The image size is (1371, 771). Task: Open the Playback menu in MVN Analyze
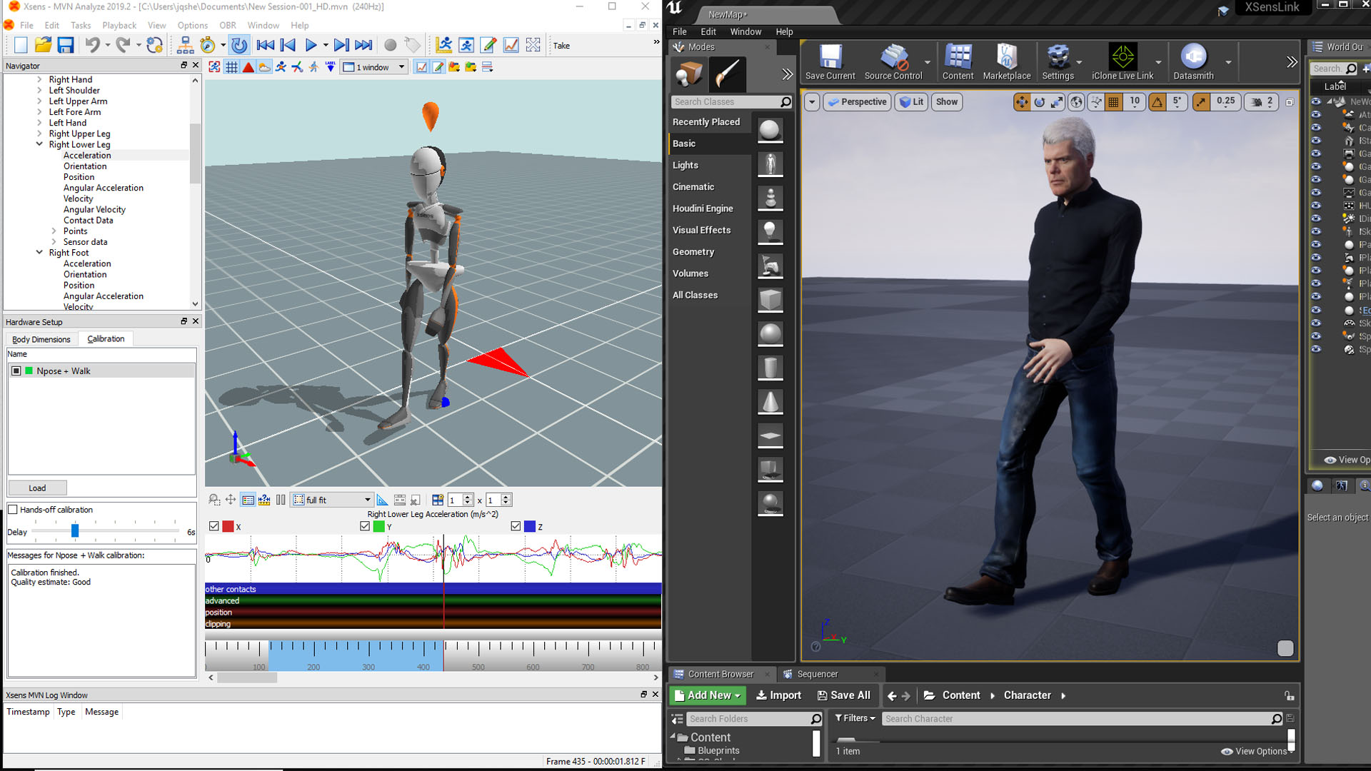coord(119,25)
